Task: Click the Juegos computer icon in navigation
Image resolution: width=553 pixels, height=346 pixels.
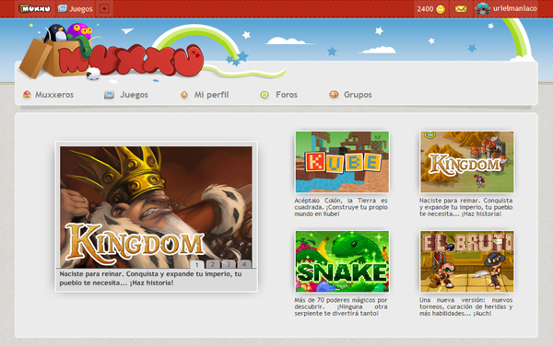Action: coord(109,95)
